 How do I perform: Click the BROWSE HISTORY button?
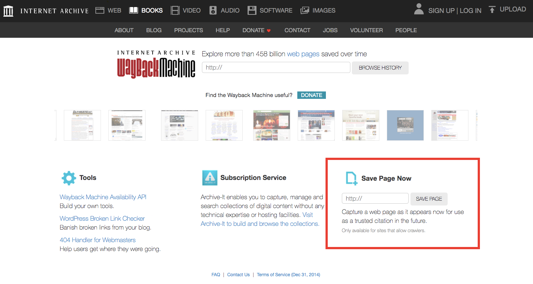point(380,68)
